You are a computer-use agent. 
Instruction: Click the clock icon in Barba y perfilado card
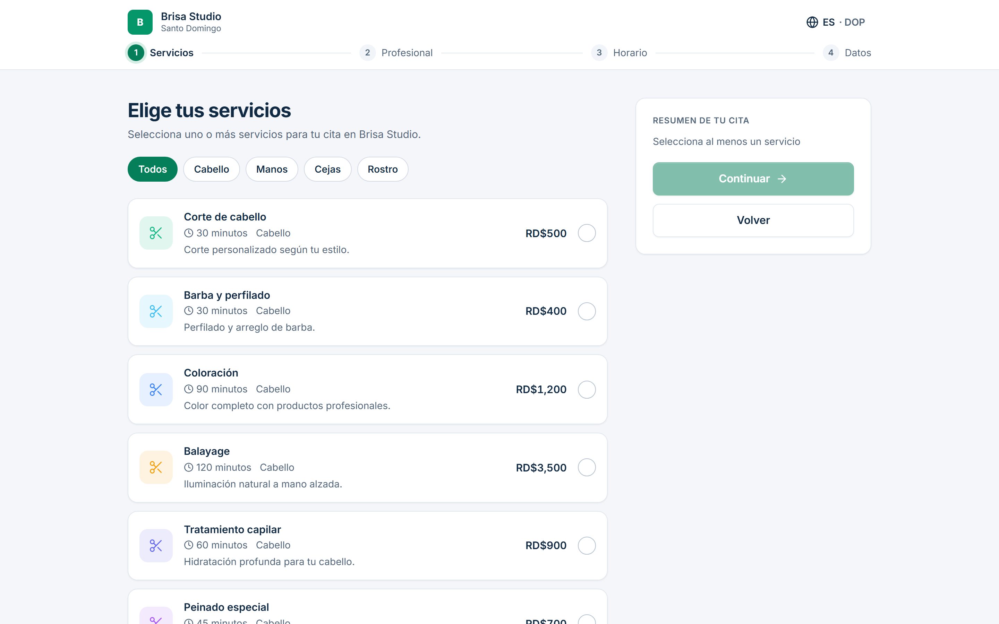[189, 310]
